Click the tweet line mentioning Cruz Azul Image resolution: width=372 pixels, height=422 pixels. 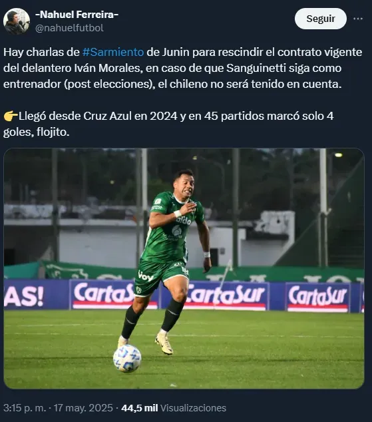click(168, 116)
